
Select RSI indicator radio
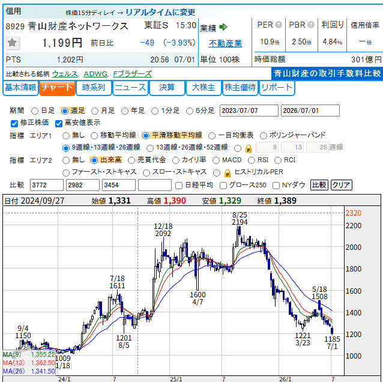click(252, 160)
